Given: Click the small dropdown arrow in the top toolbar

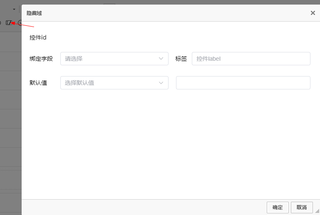Looking at the screenshot, I should coord(14,9).
